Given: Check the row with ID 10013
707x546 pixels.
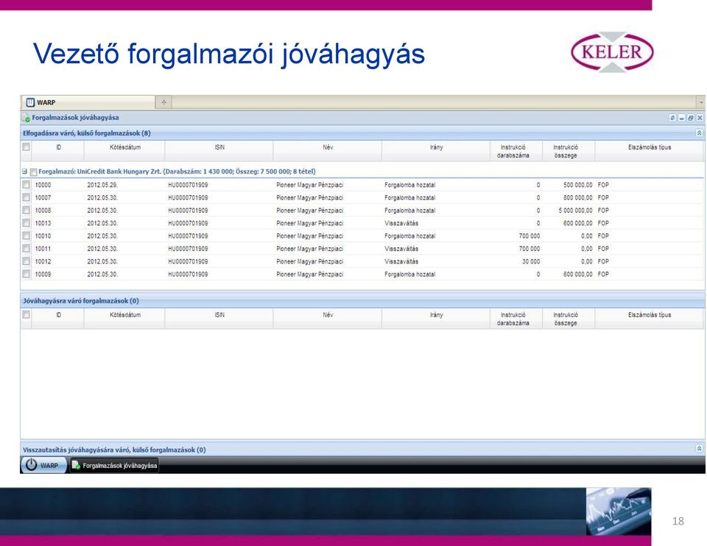Looking at the screenshot, I should pos(27,223).
